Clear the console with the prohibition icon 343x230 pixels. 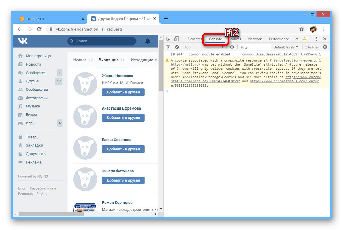click(x=177, y=47)
